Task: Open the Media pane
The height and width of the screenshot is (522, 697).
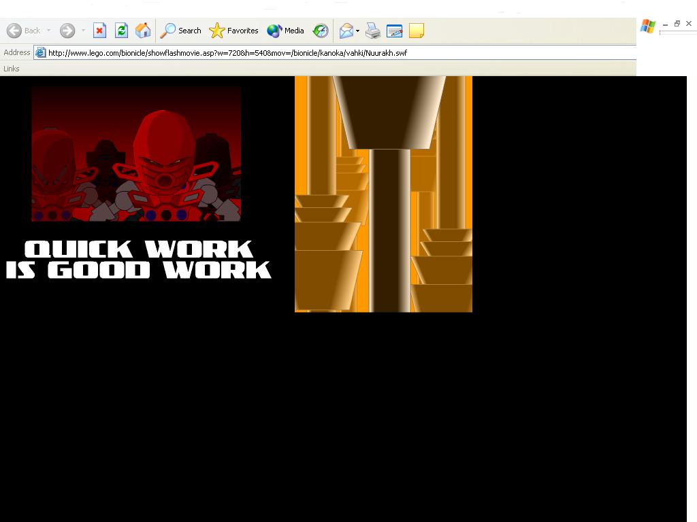Action: [285, 31]
